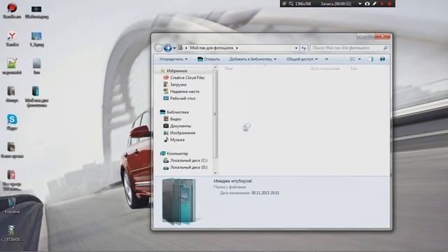Sort by the 'Имя' column header
Screen dimensions: 448x252
coord(229,69)
